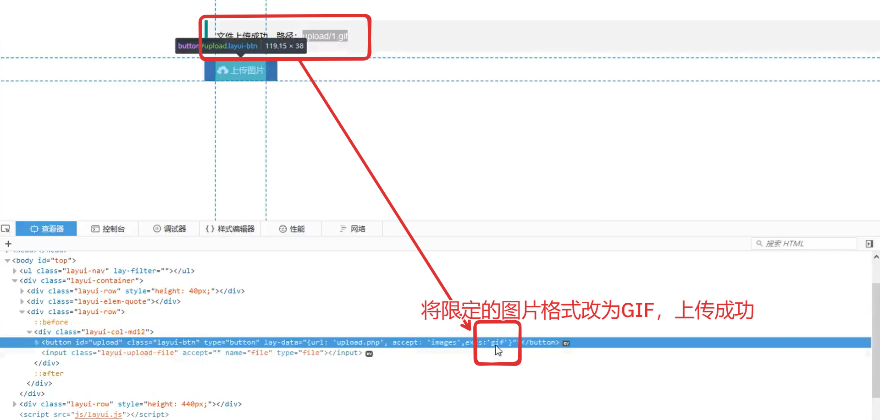Open the Style Editor (样式编辑器) tab
The width and height of the screenshot is (880, 420).
click(x=230, y=229)
